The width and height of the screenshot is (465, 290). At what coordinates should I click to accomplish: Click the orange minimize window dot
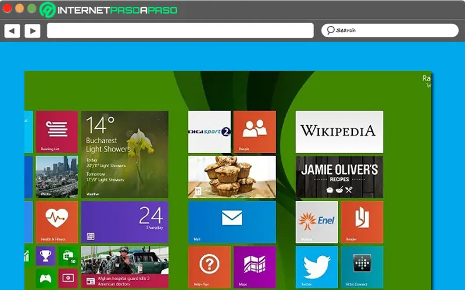pos(19,8)
